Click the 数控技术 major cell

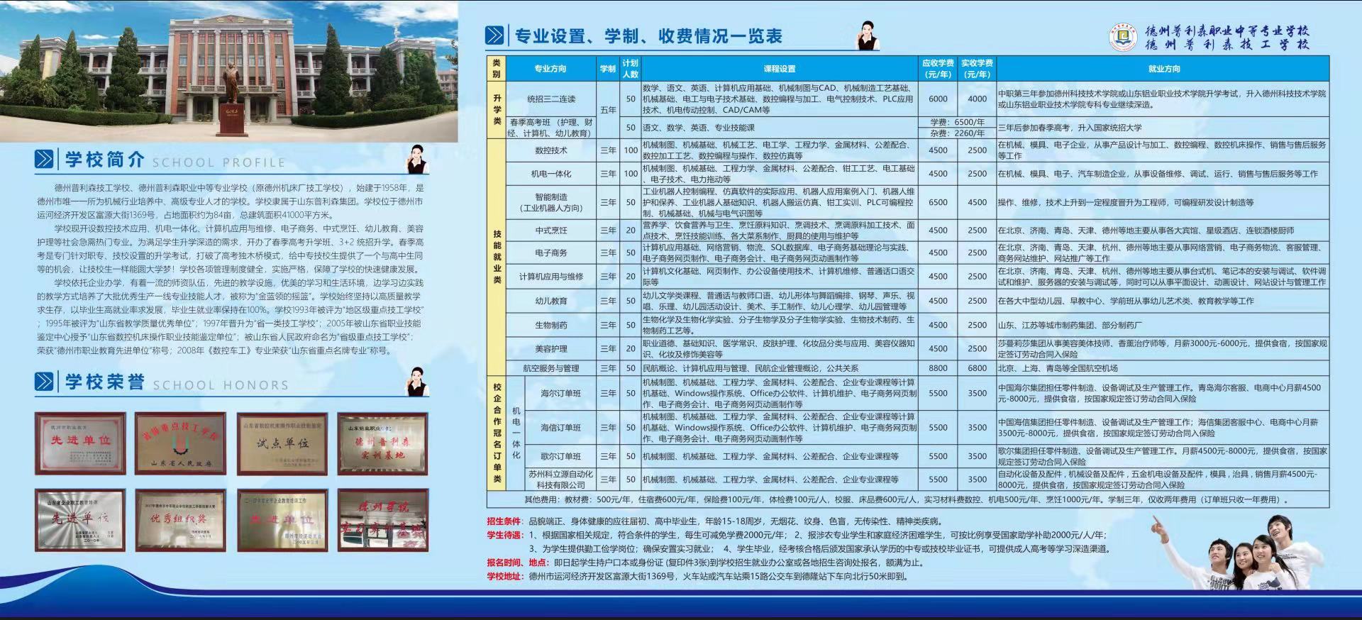point(551,150)
